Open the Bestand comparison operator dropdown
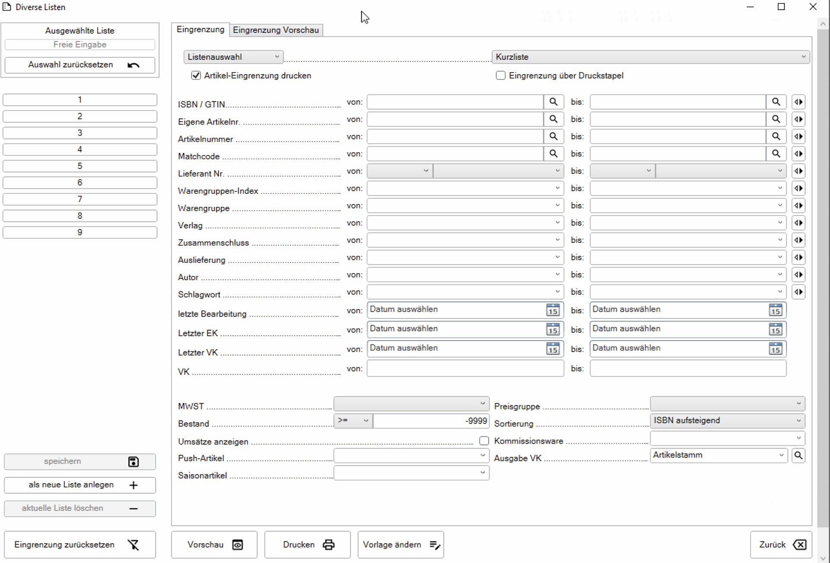830x563 pixels. point(353,421)
